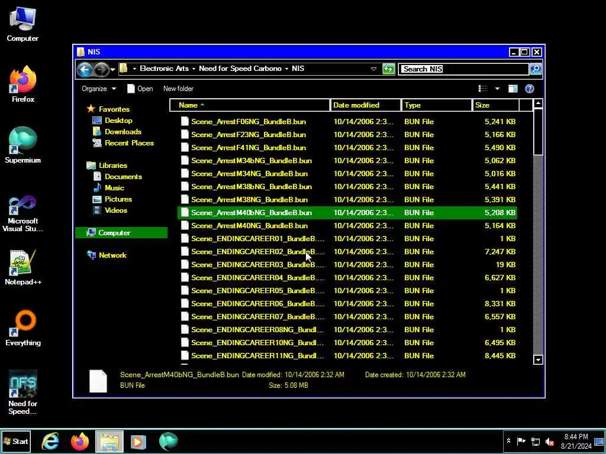Expand the Need for Speed Carbono breadcrumb arrow
The height and width of the screenshot is (454, 606).
[287, 69]
